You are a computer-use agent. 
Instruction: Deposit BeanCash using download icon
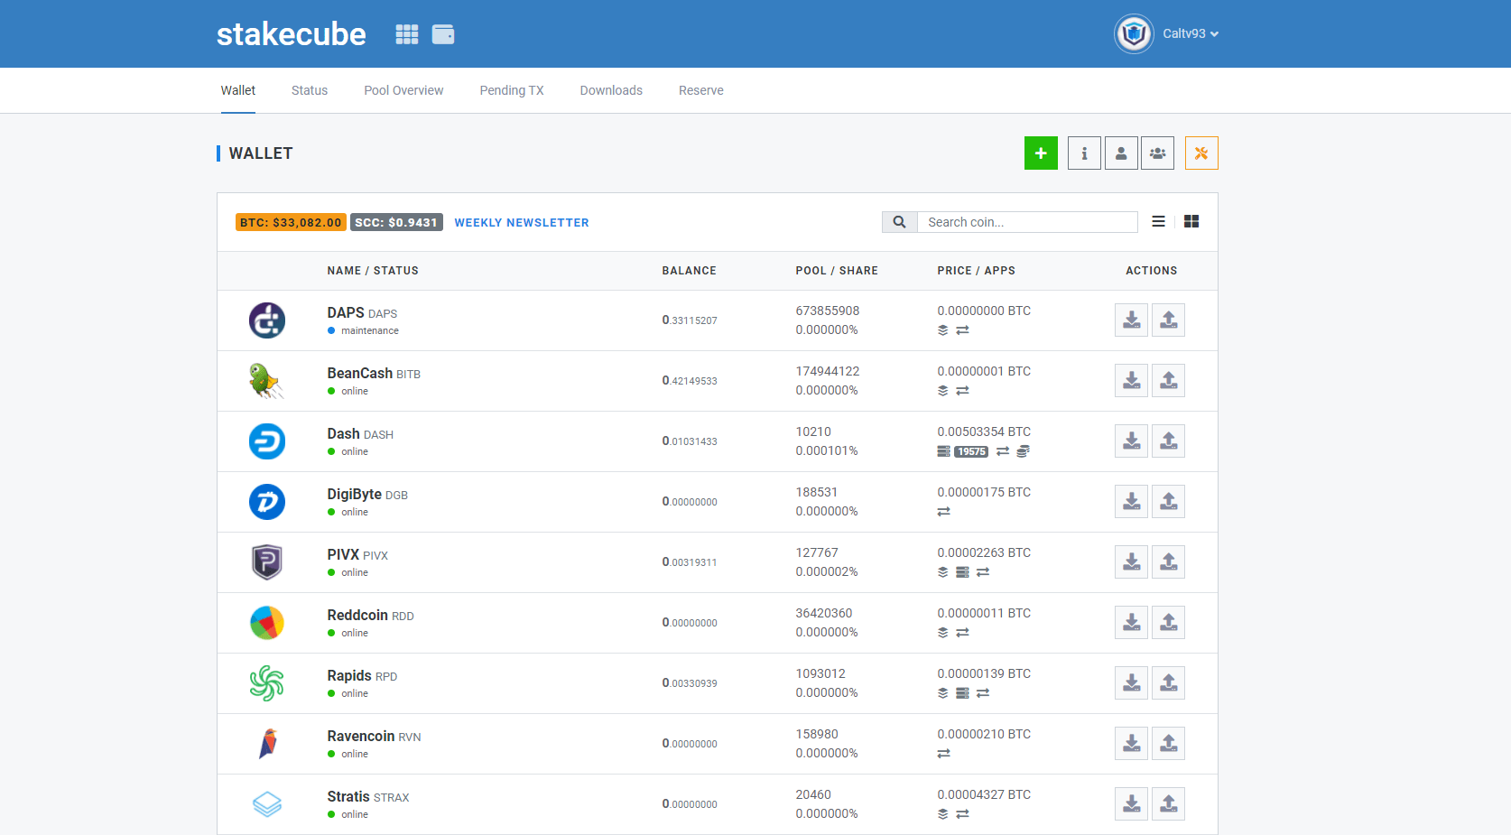pyautogui.click(x=1131, y=381)
